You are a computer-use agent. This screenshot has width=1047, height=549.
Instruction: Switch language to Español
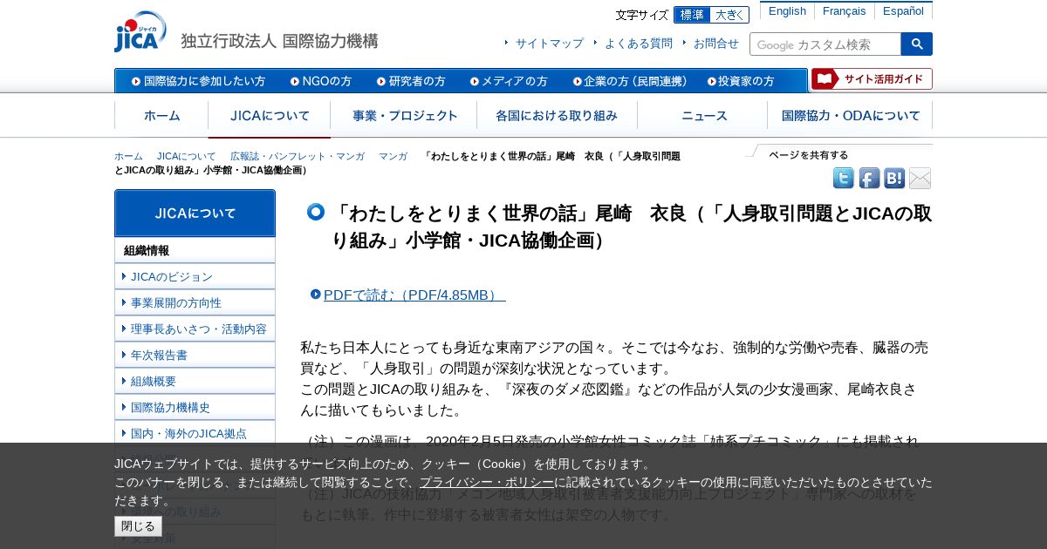(903, 11)
